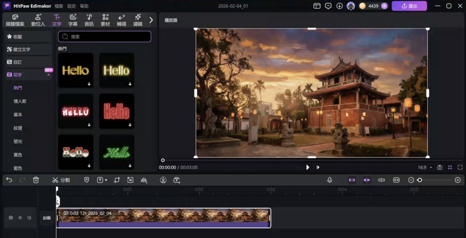Click the undo arrow icon
Image resolution: width=466 pixels, height=238 pixels.
[x=9, y=180]
